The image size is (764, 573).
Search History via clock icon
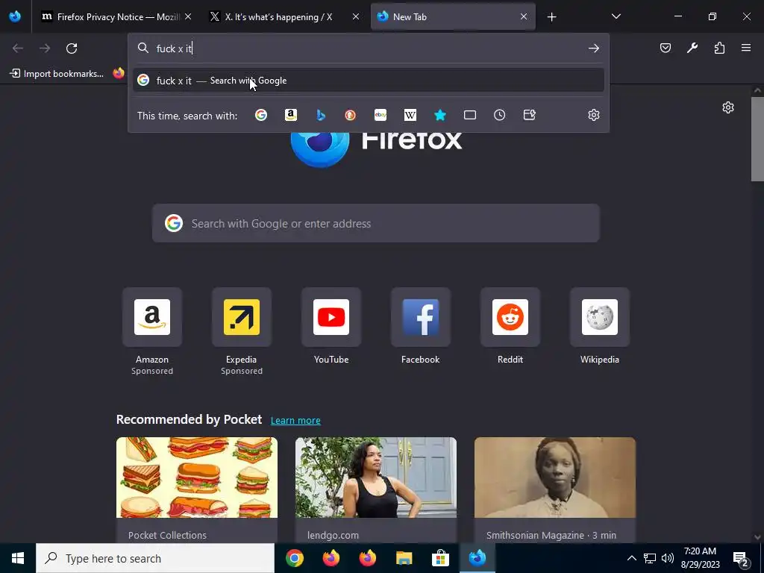pyautogui.click(x=499, y=115)
